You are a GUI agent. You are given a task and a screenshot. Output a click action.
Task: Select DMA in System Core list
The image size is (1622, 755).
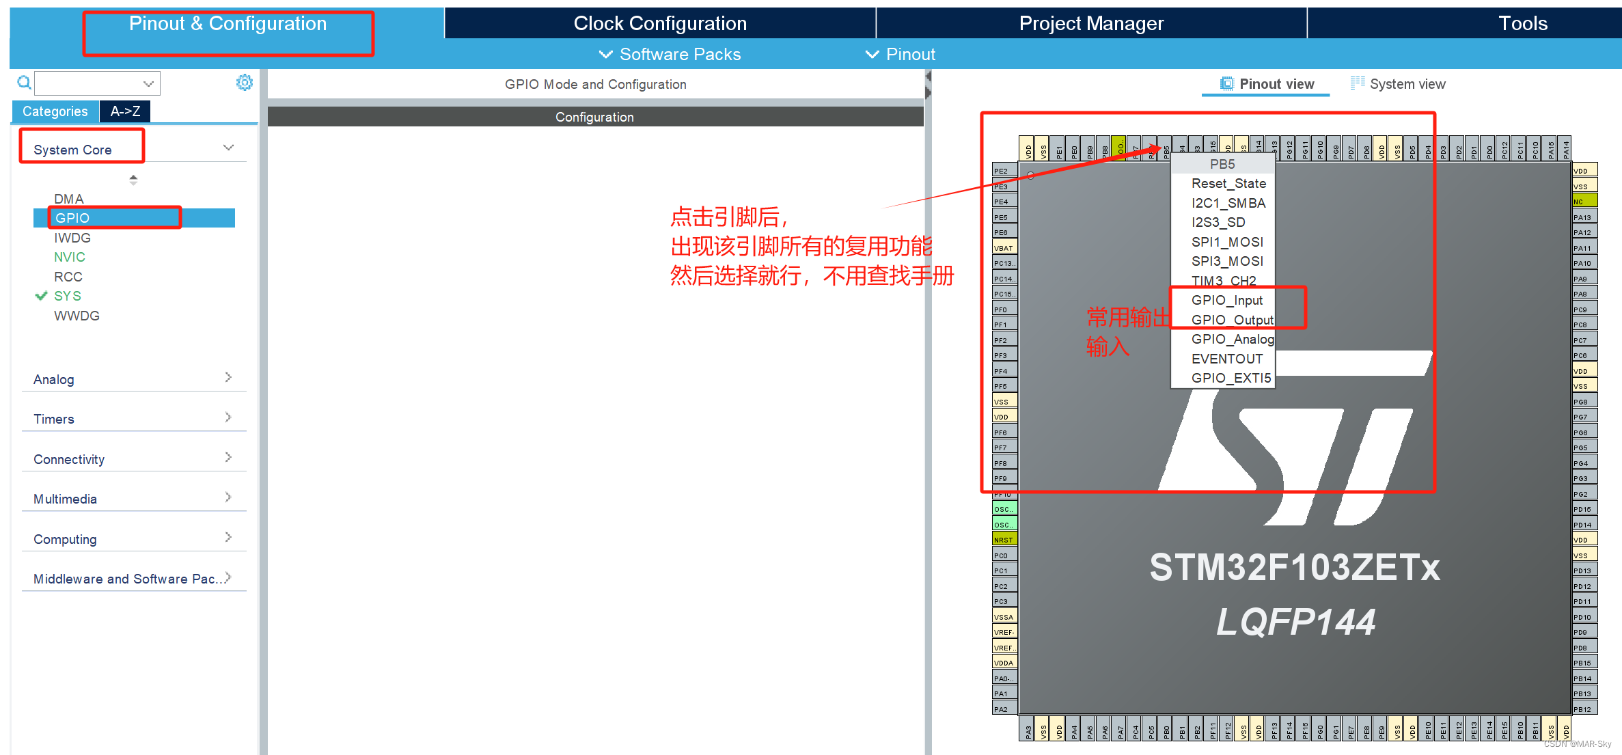69,199
